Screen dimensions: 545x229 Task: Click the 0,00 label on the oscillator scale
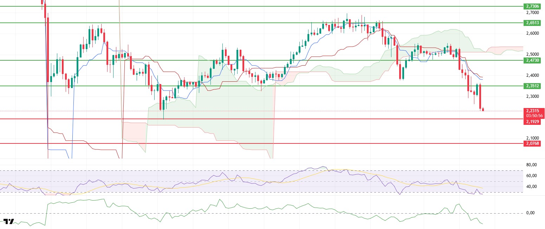531,213
